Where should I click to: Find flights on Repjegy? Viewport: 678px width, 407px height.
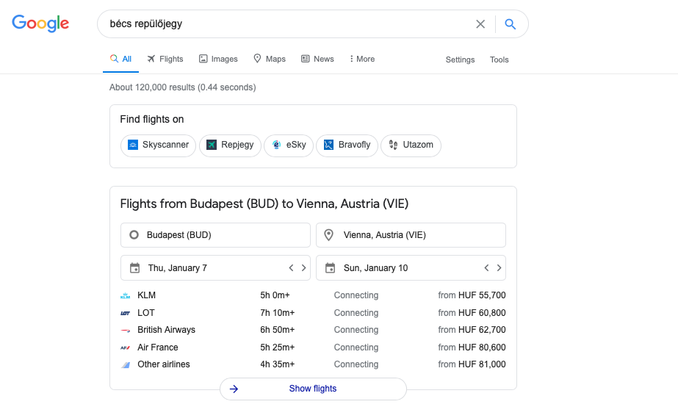[x=230, y=145]
